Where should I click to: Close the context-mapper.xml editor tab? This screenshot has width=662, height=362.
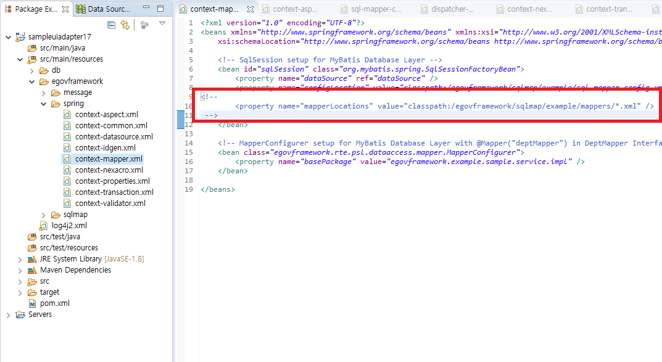[250, 9]
